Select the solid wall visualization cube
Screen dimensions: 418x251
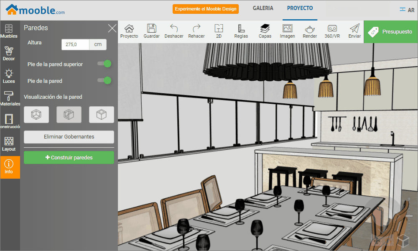point(102,115)
